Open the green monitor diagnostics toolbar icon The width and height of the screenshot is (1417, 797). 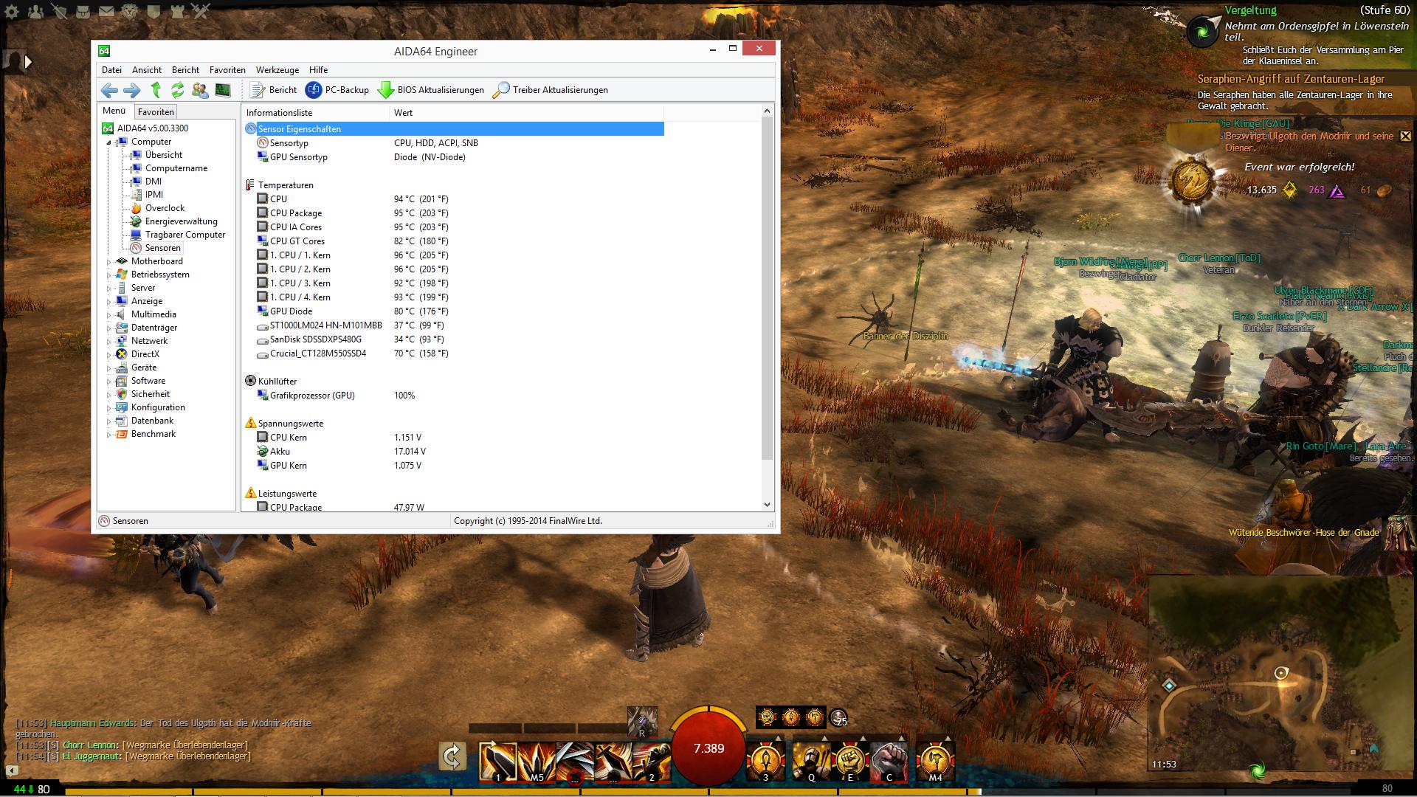pyautogui.click(x=222, y=90)
